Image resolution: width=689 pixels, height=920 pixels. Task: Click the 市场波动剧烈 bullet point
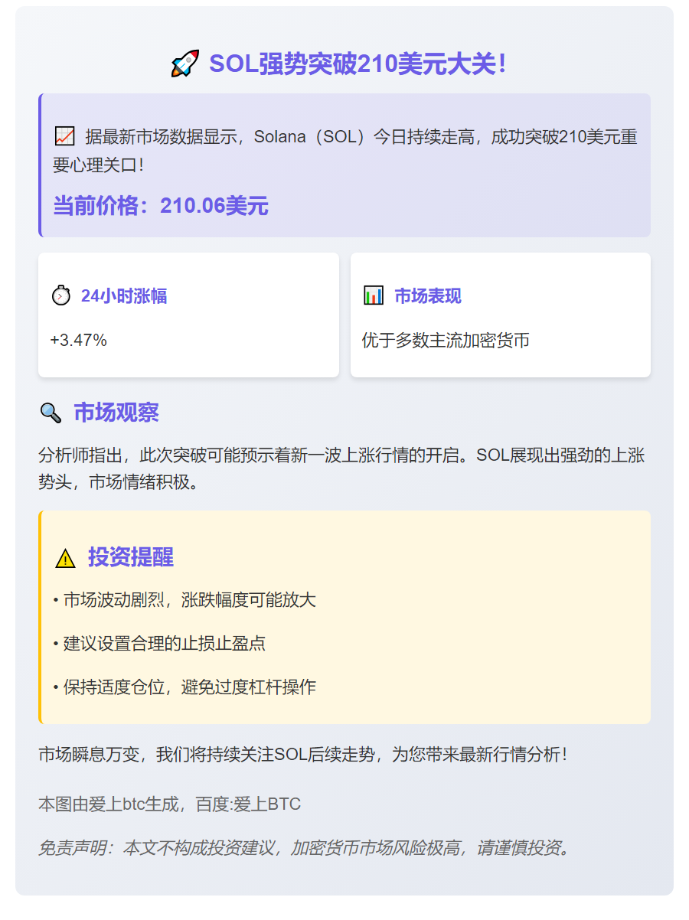click(184, 600)
